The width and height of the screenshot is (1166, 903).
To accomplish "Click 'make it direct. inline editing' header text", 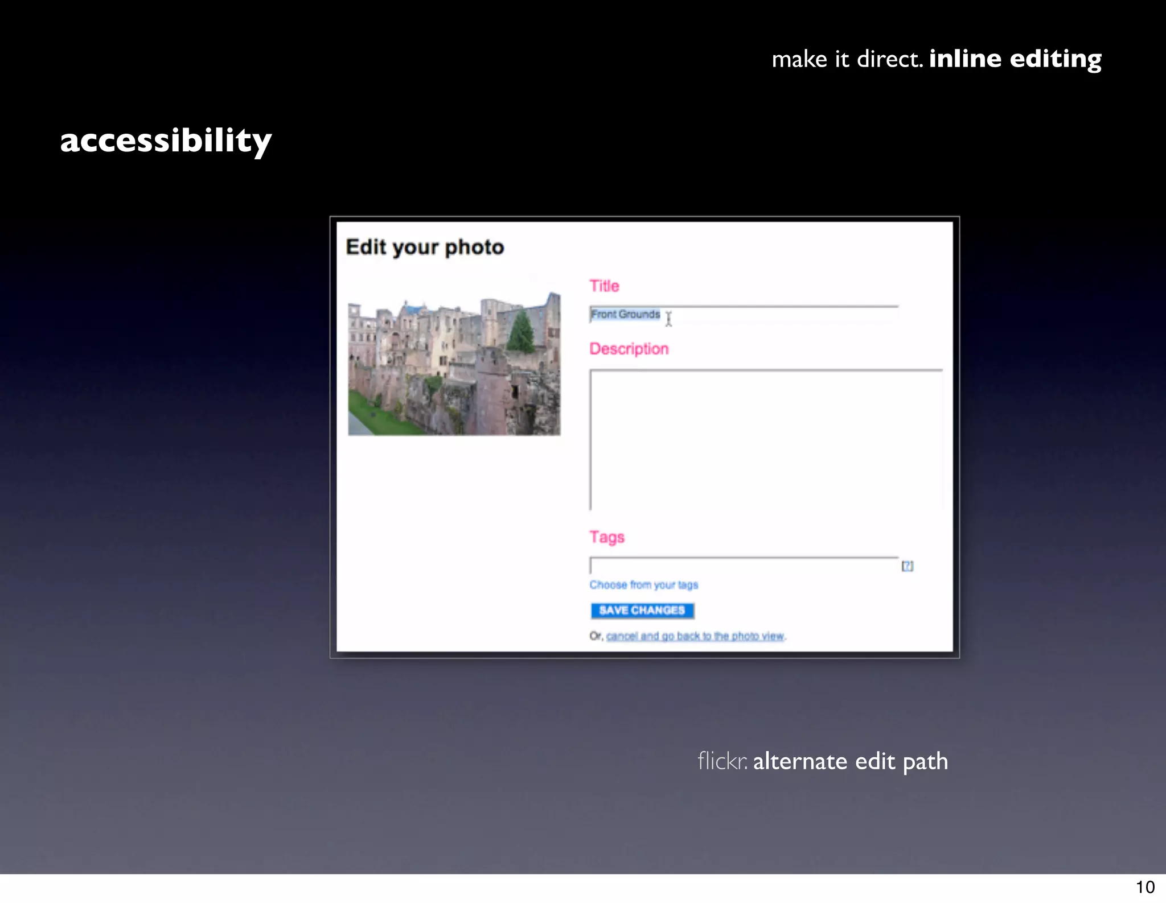I will coord(937,59).
